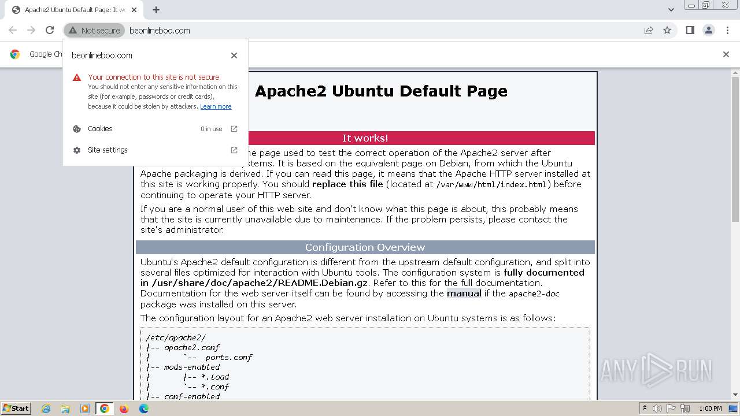Select the Apache2 Ubuntu Default Page tab
Screen dimensions: 740x416
pos(75,10)
